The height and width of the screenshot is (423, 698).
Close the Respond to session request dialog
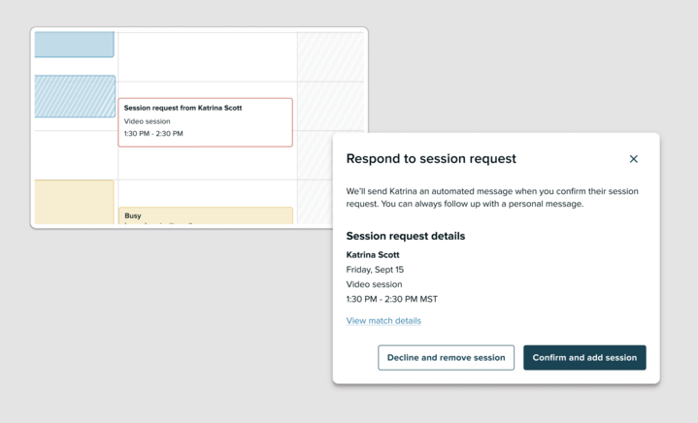633,159
